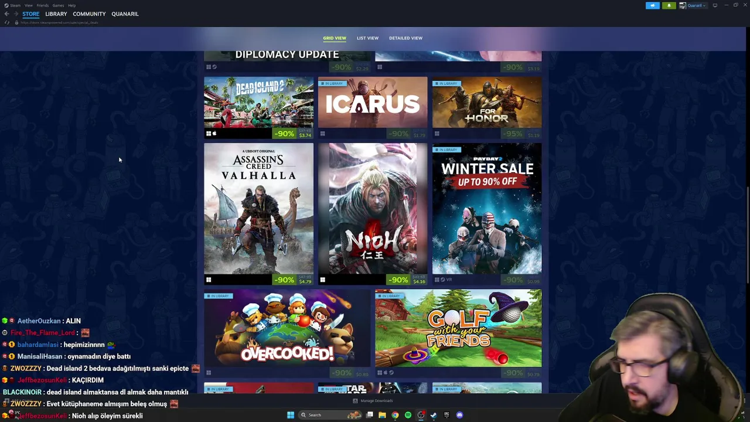The height and width of the screenshot is (422, 750).
Task: Open the View menu
Action: click(x=28, y=5)
